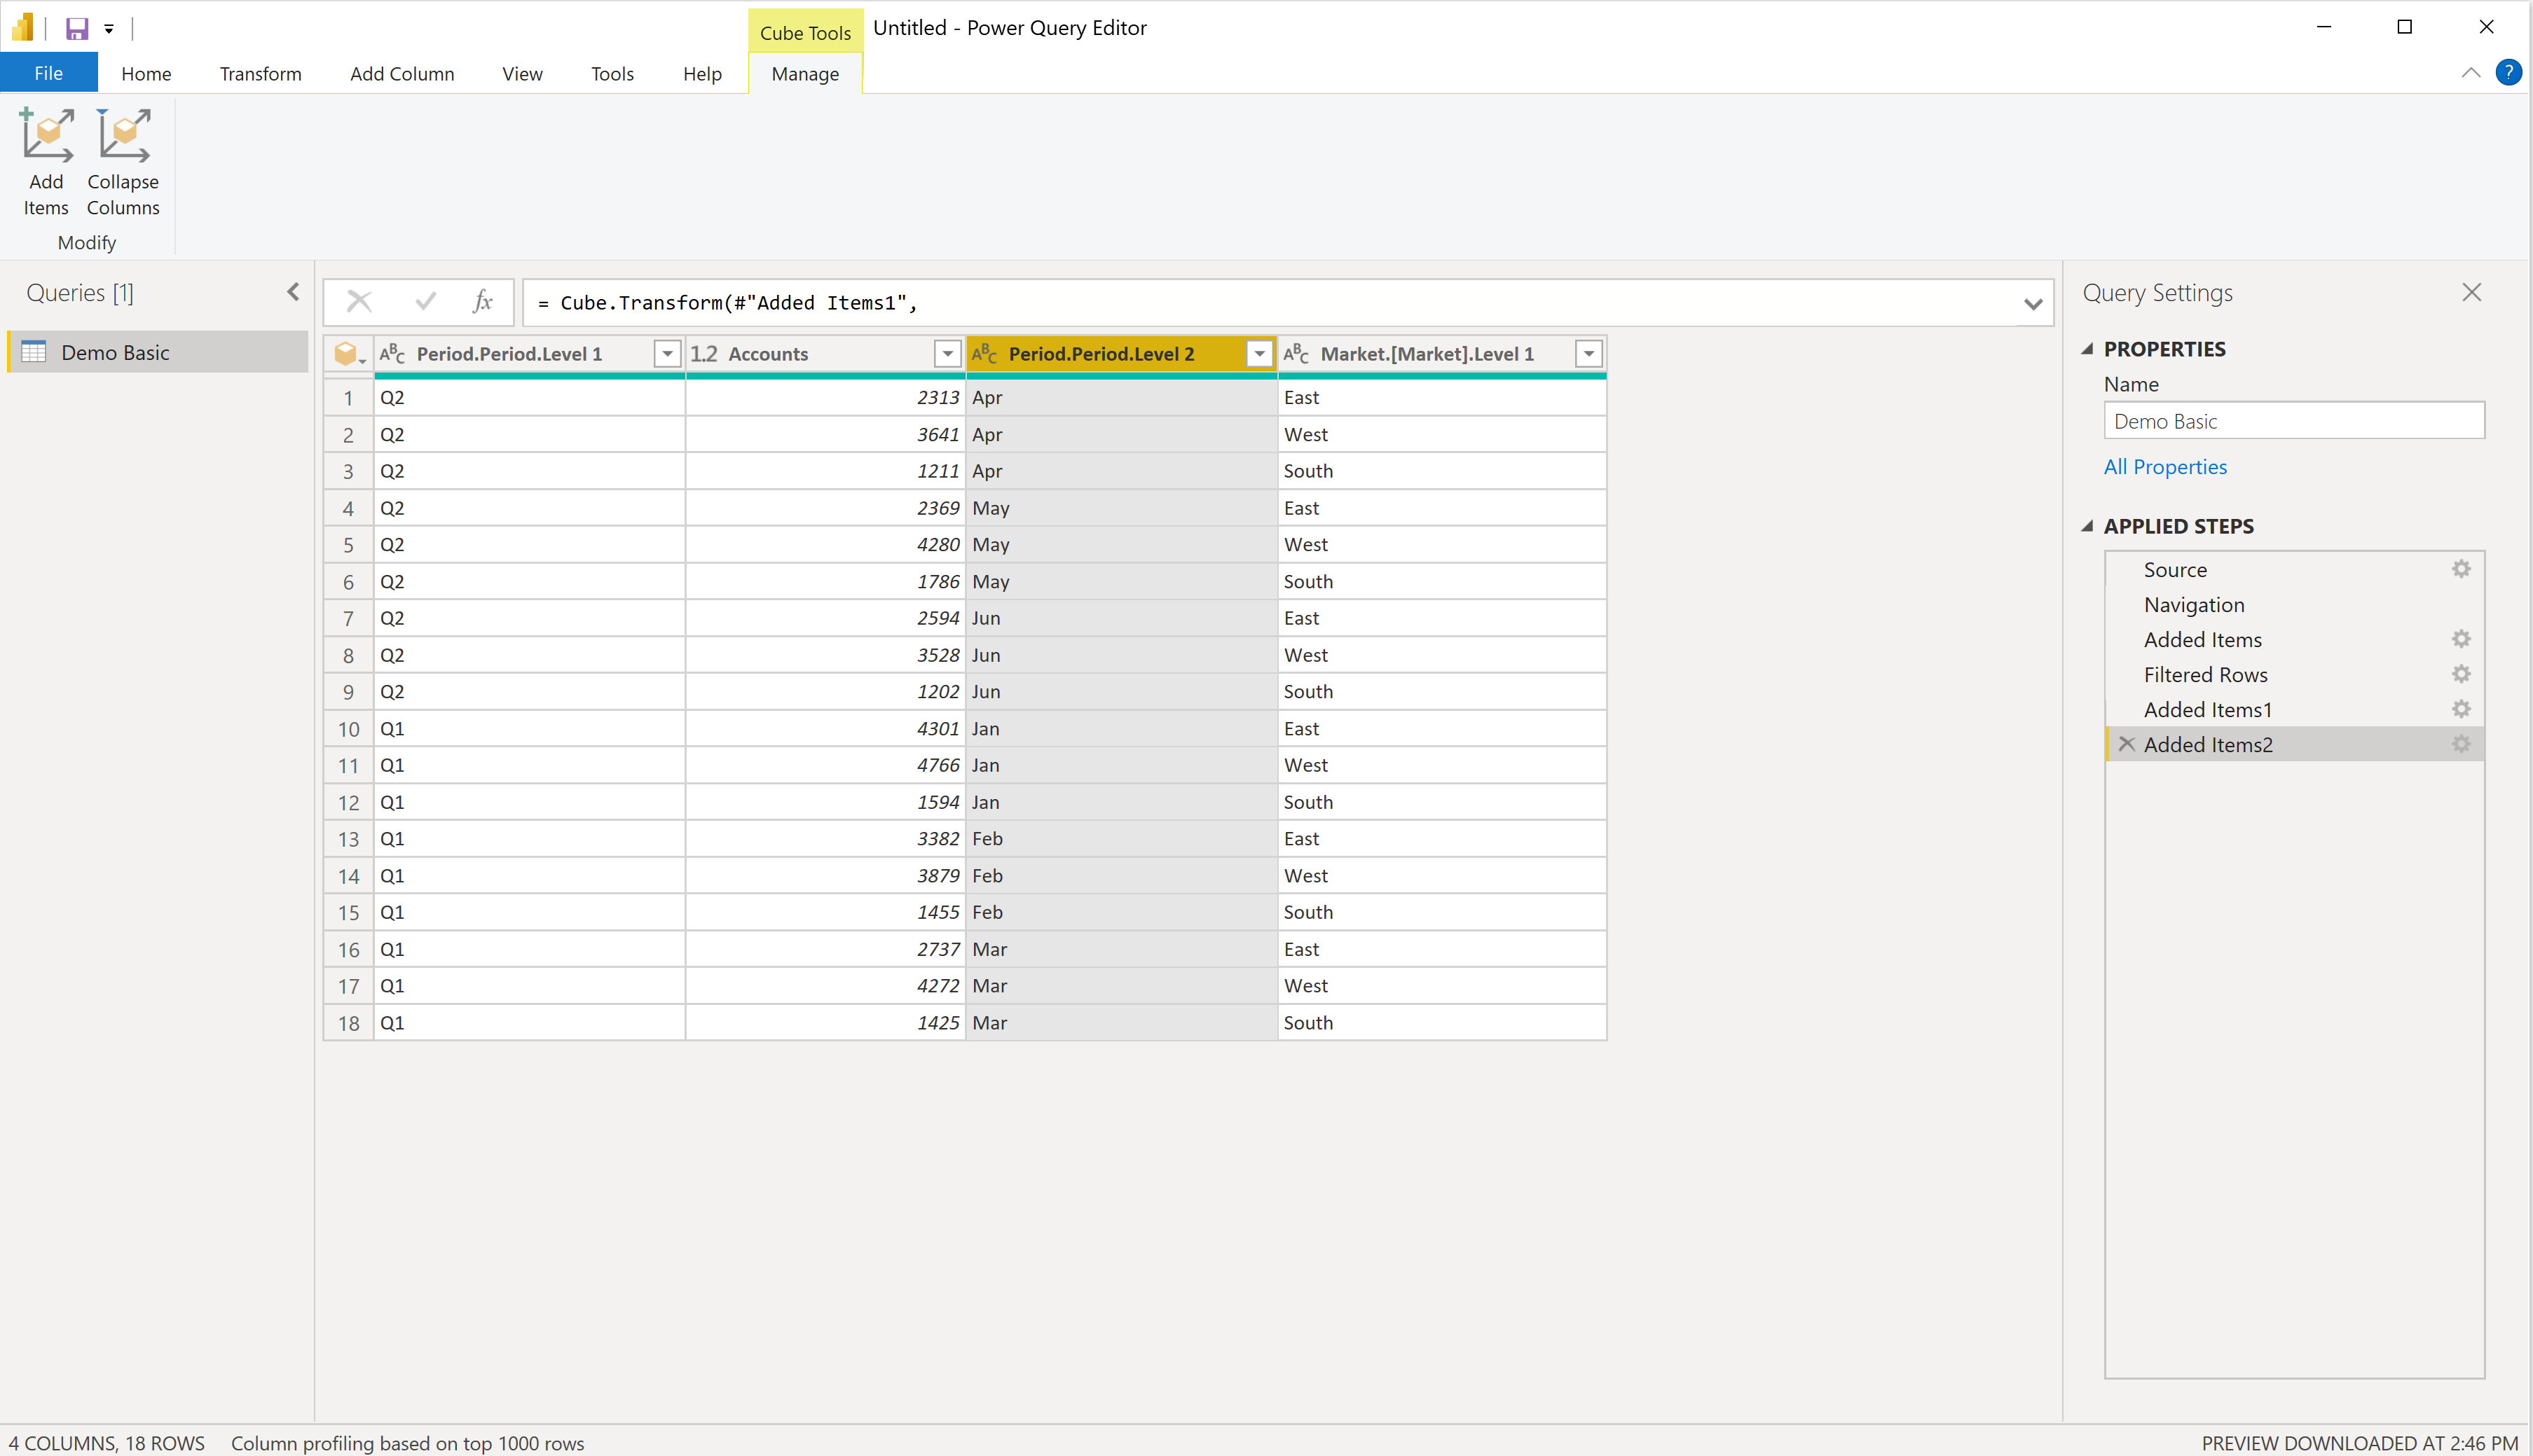
Task: Click the table cube menu icon
Action: (348, 354)
